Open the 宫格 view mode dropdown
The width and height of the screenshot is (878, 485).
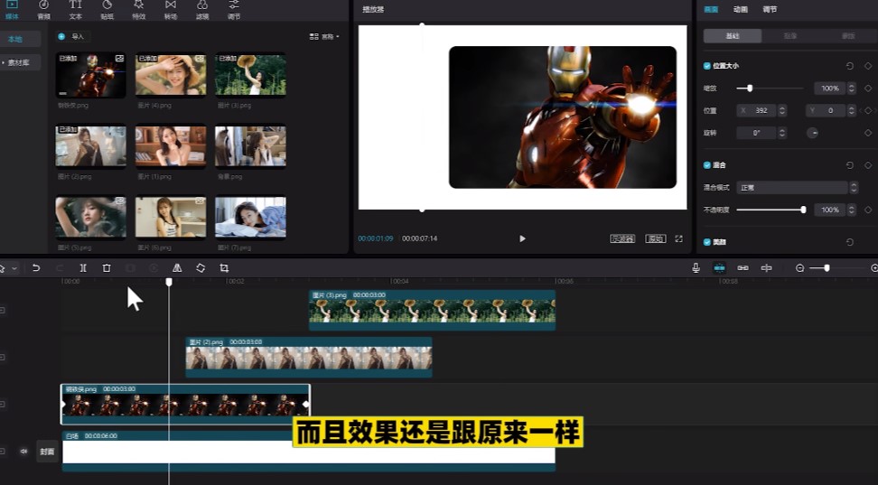coord(324,36)
